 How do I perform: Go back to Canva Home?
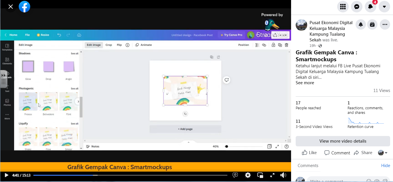coord(11,35)
